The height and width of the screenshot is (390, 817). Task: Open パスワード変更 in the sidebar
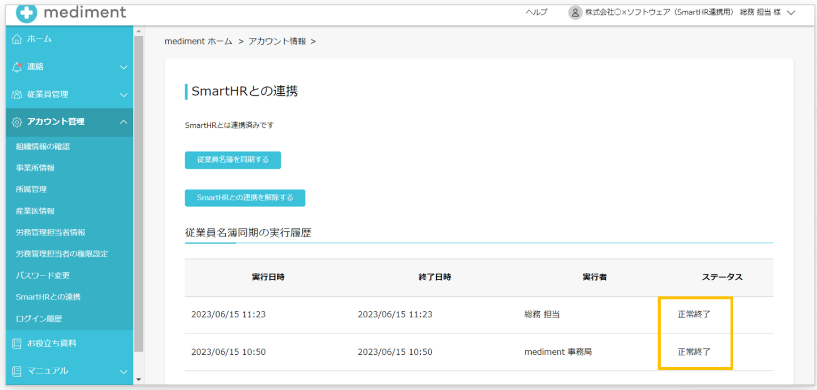point(43,275)
